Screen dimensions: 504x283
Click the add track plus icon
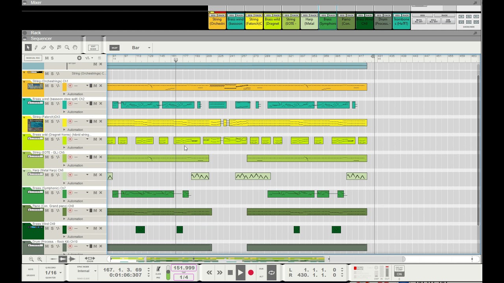coord(79,58)
